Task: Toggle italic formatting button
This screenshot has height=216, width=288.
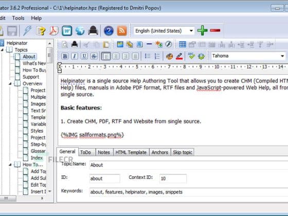Action: 75,56
